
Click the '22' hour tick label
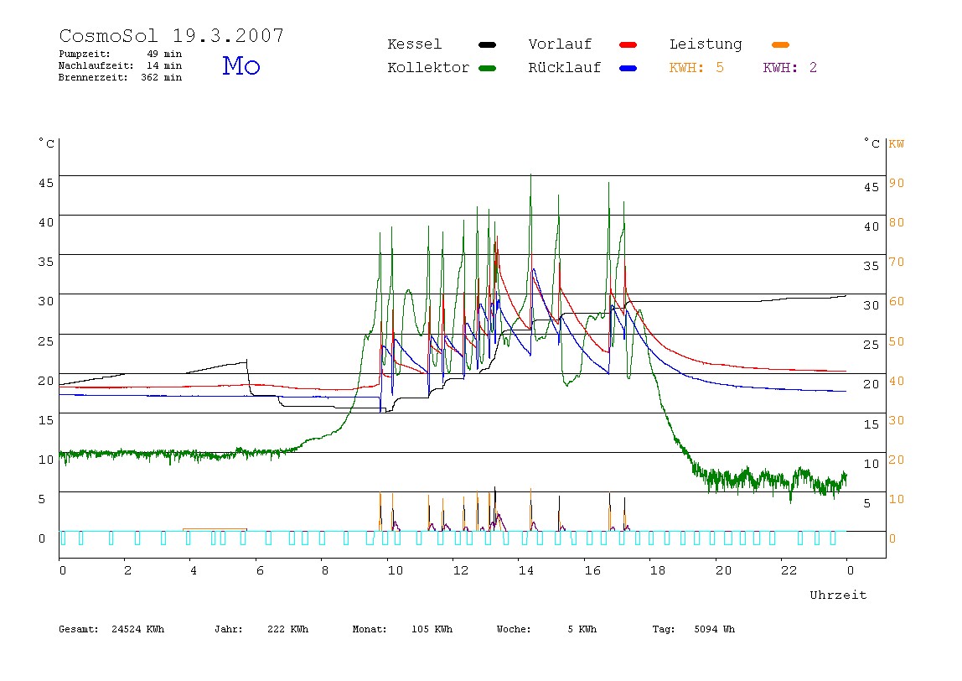coord(789,570)
